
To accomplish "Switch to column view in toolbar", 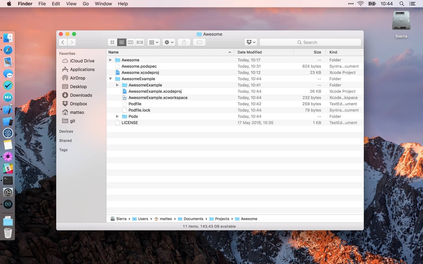I will coord(131,42).
